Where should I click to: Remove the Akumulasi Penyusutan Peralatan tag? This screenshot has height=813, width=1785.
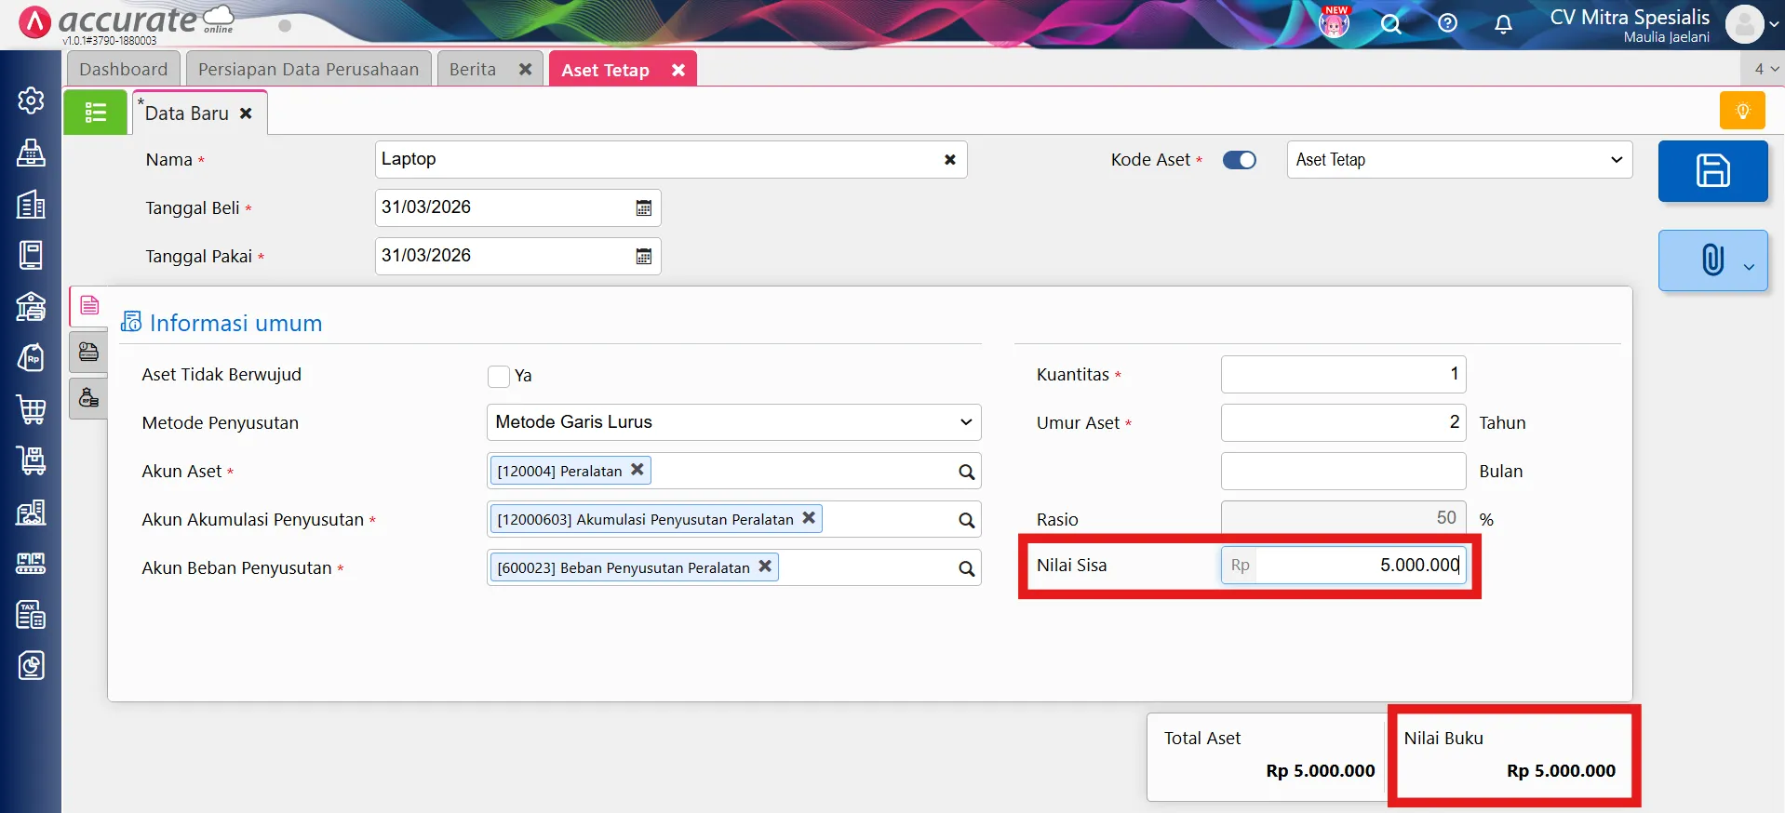tap(809, 518)
